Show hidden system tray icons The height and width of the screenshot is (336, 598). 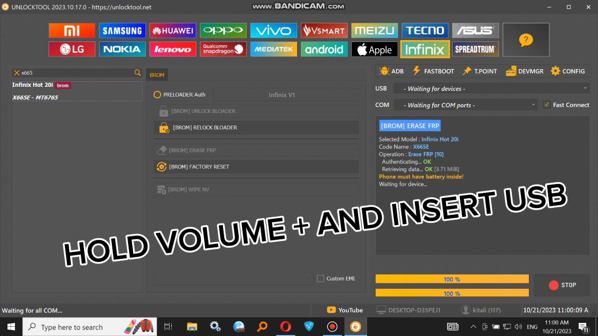(x=473, y=327)
